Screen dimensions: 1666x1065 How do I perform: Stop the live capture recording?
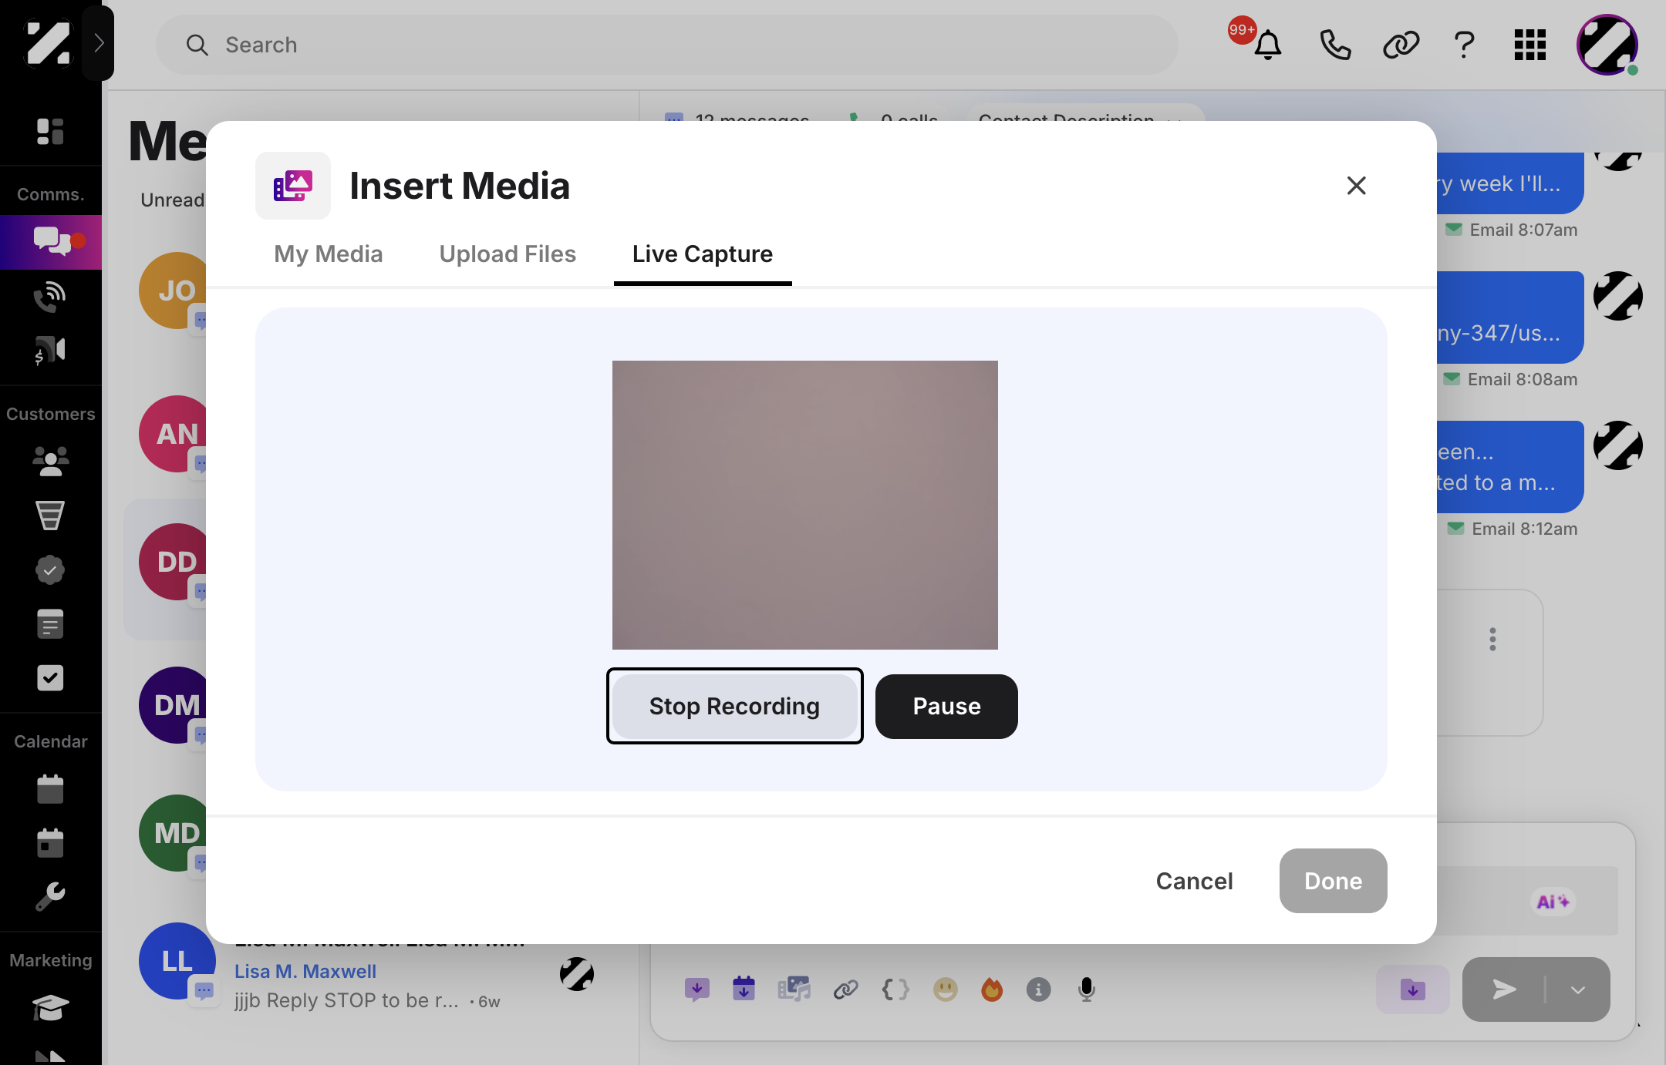click(x=734, y=706)
